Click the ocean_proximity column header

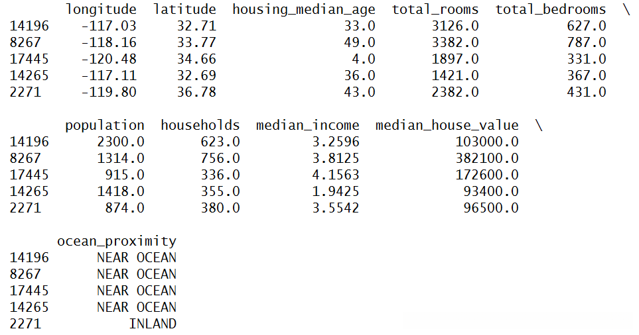117,241
